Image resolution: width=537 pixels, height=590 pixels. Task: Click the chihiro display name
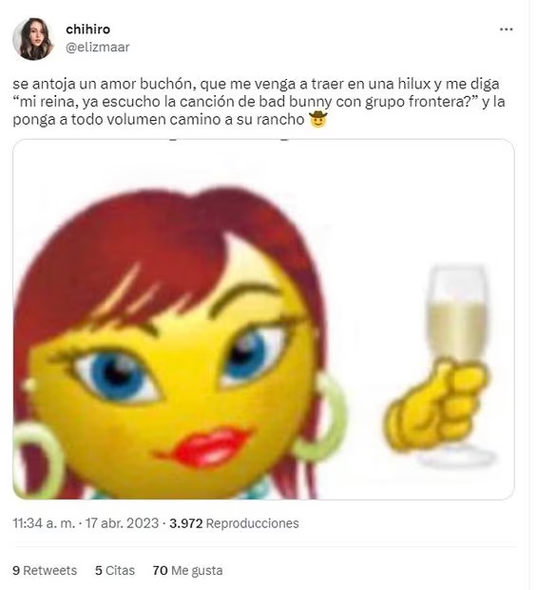point(88,29)
